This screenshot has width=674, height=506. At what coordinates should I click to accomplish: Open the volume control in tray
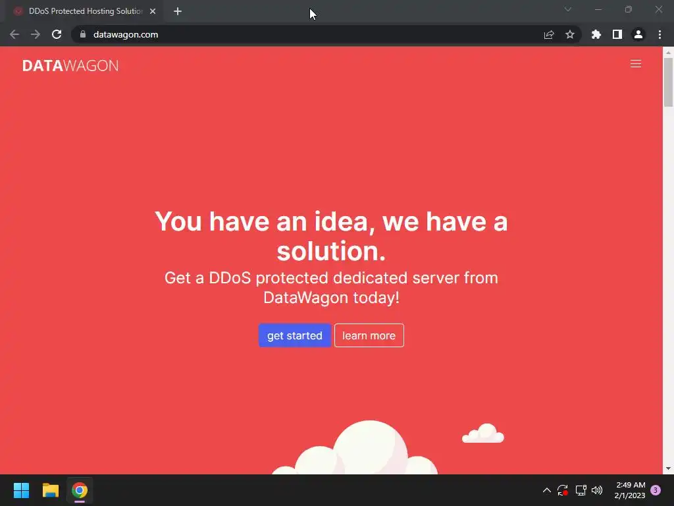click(597, 490)
